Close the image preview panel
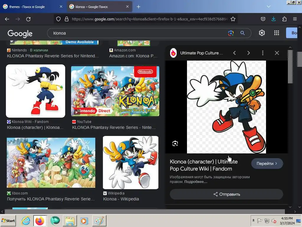Viewport: 302px width, 227px height. tap(277, 53)
